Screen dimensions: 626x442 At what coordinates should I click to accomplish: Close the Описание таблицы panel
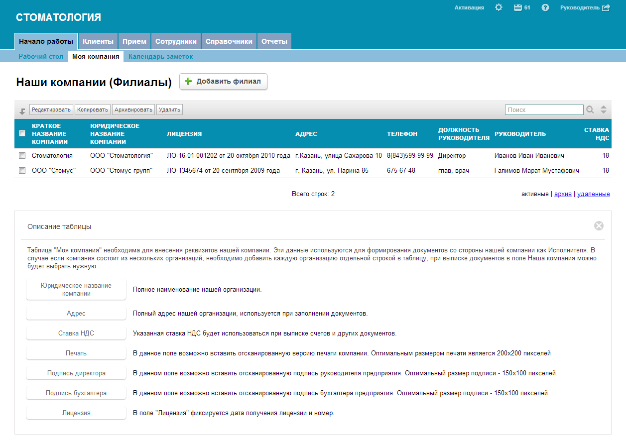click(599, 226)
